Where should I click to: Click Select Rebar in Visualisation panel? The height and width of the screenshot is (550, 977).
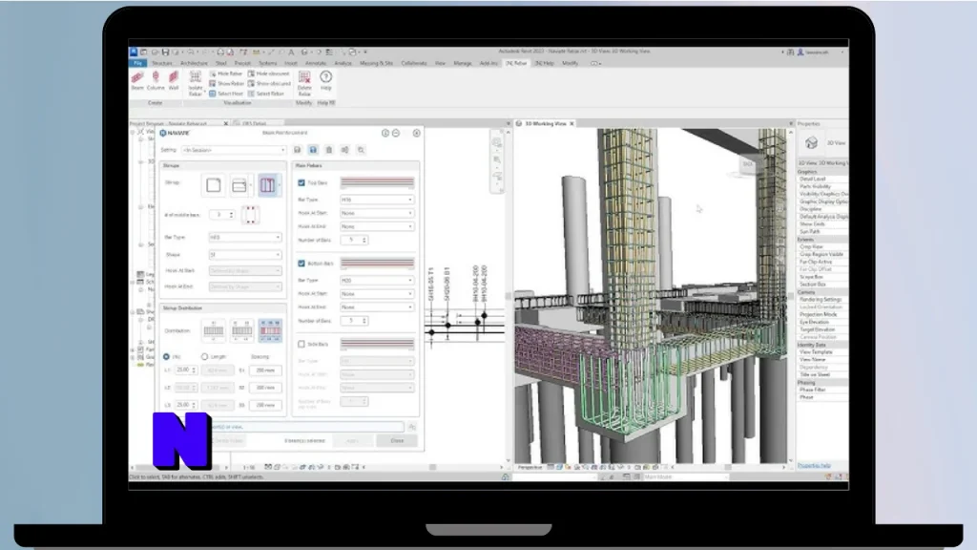(x=266, y=94)
